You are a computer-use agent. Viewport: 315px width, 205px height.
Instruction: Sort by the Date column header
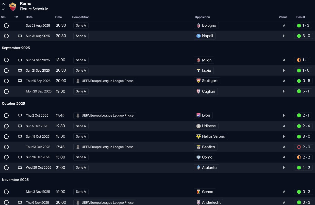tap(29, 17)
